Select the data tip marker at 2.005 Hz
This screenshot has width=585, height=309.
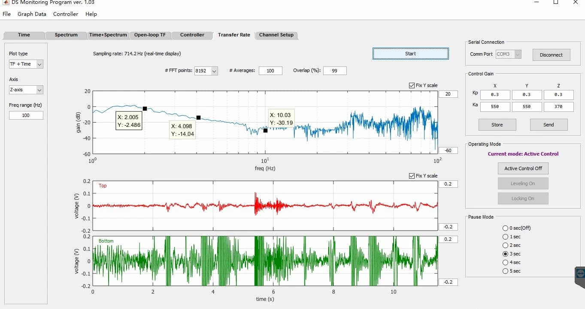[x=145, y=109]
